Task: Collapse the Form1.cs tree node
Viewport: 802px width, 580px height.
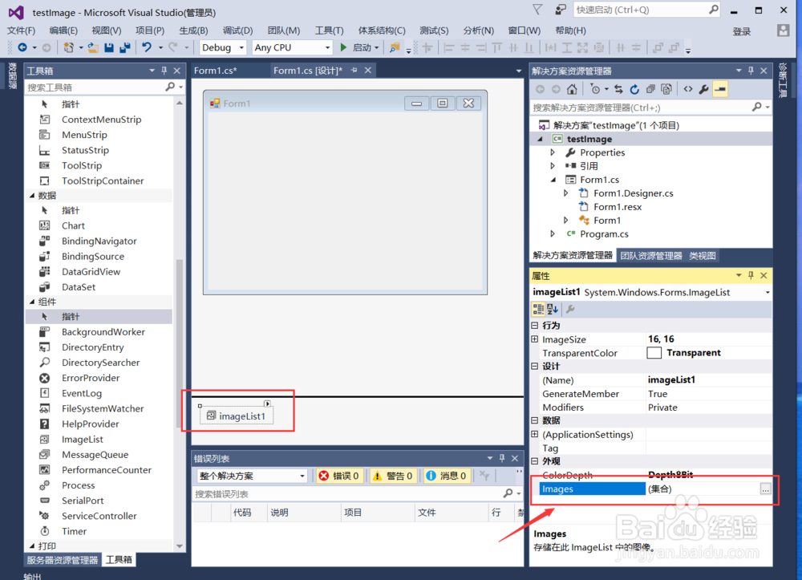Action: 553,180
